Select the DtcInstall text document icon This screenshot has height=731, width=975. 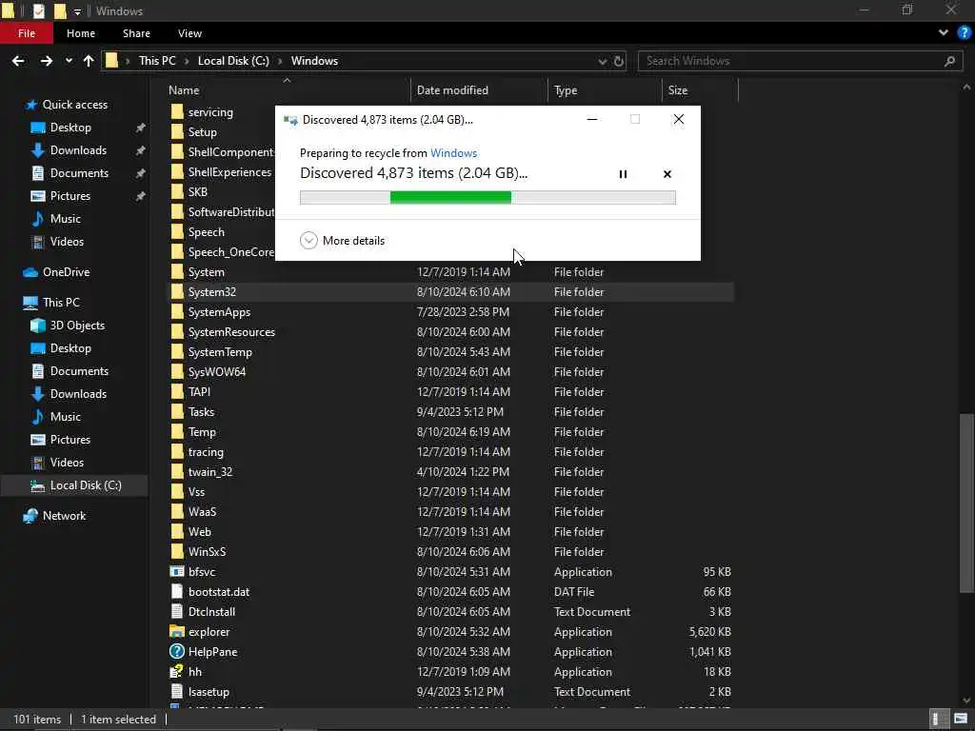click(x=177, y=612)
